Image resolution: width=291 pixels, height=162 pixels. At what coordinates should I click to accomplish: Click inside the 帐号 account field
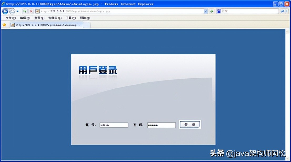114,125
